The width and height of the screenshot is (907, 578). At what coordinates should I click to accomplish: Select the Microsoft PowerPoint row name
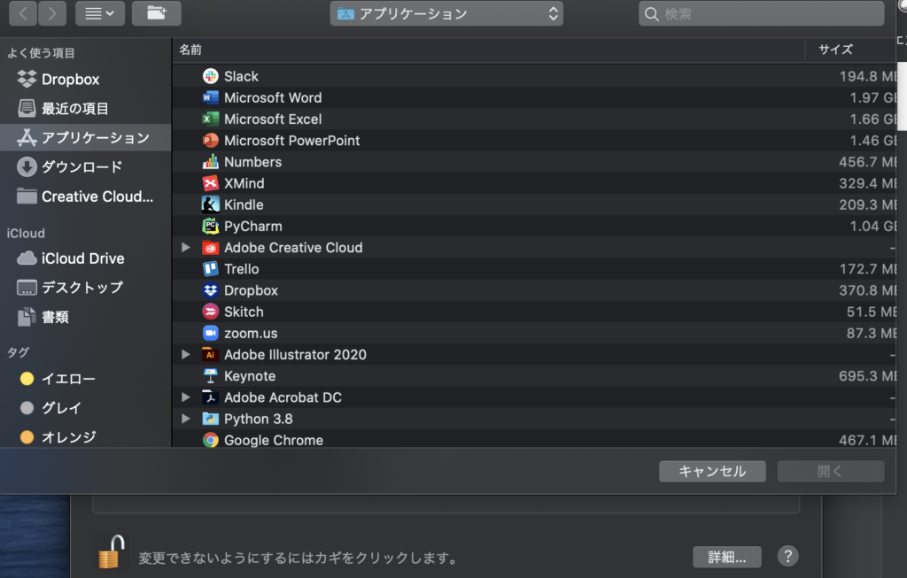point(292,141)
